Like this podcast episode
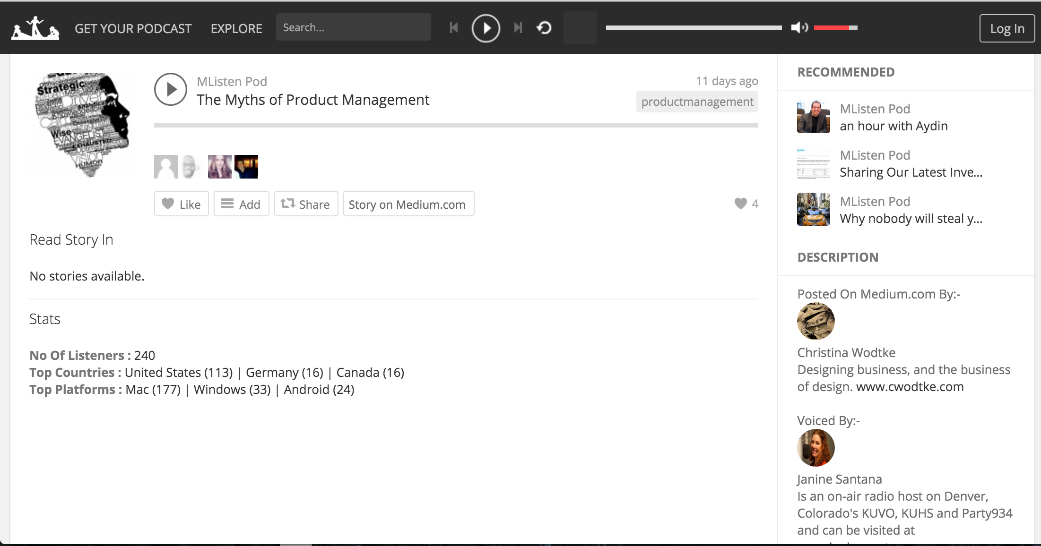Viewport: 1041px width, 546px height. pos(182,204)
